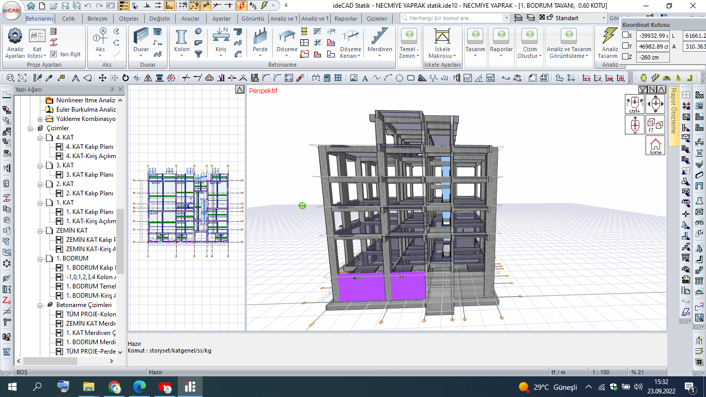The width and height of the screenshot is (706, 397).
Task: Click the İskele Makrosu scaffold icon
Action: point(442,36)
